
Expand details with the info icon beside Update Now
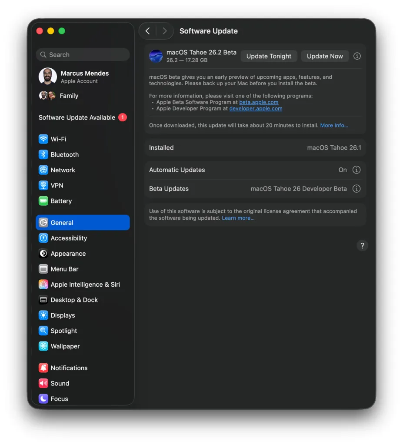(x=357, y=56)
